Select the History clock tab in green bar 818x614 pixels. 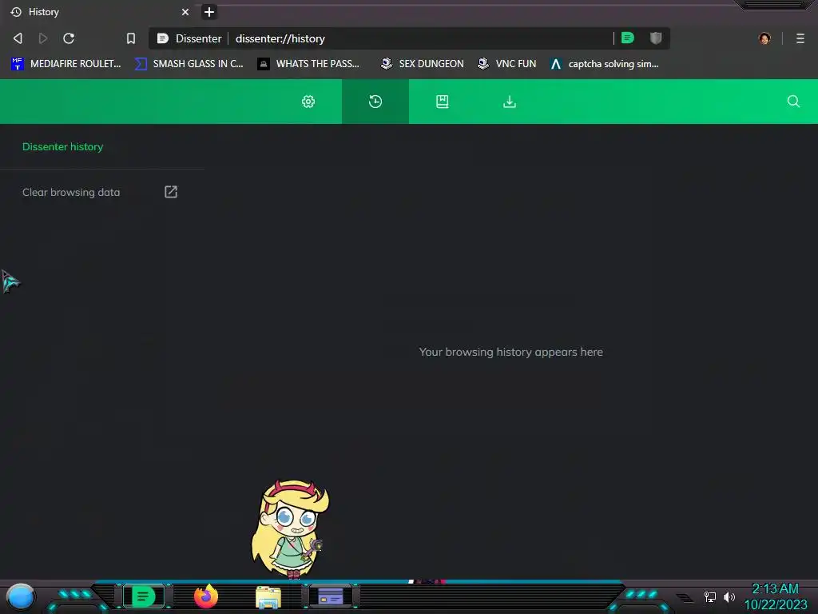[x=375, y=102]
